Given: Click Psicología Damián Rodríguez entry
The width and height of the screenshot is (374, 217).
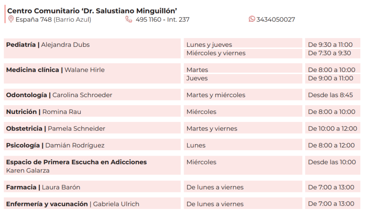Looking at the screenshot, I should tap(92, 145).
